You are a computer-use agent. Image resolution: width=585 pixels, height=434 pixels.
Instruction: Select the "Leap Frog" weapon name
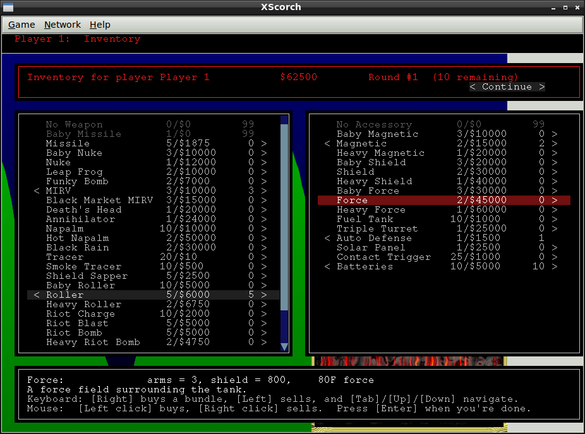[x=75, y=172]
